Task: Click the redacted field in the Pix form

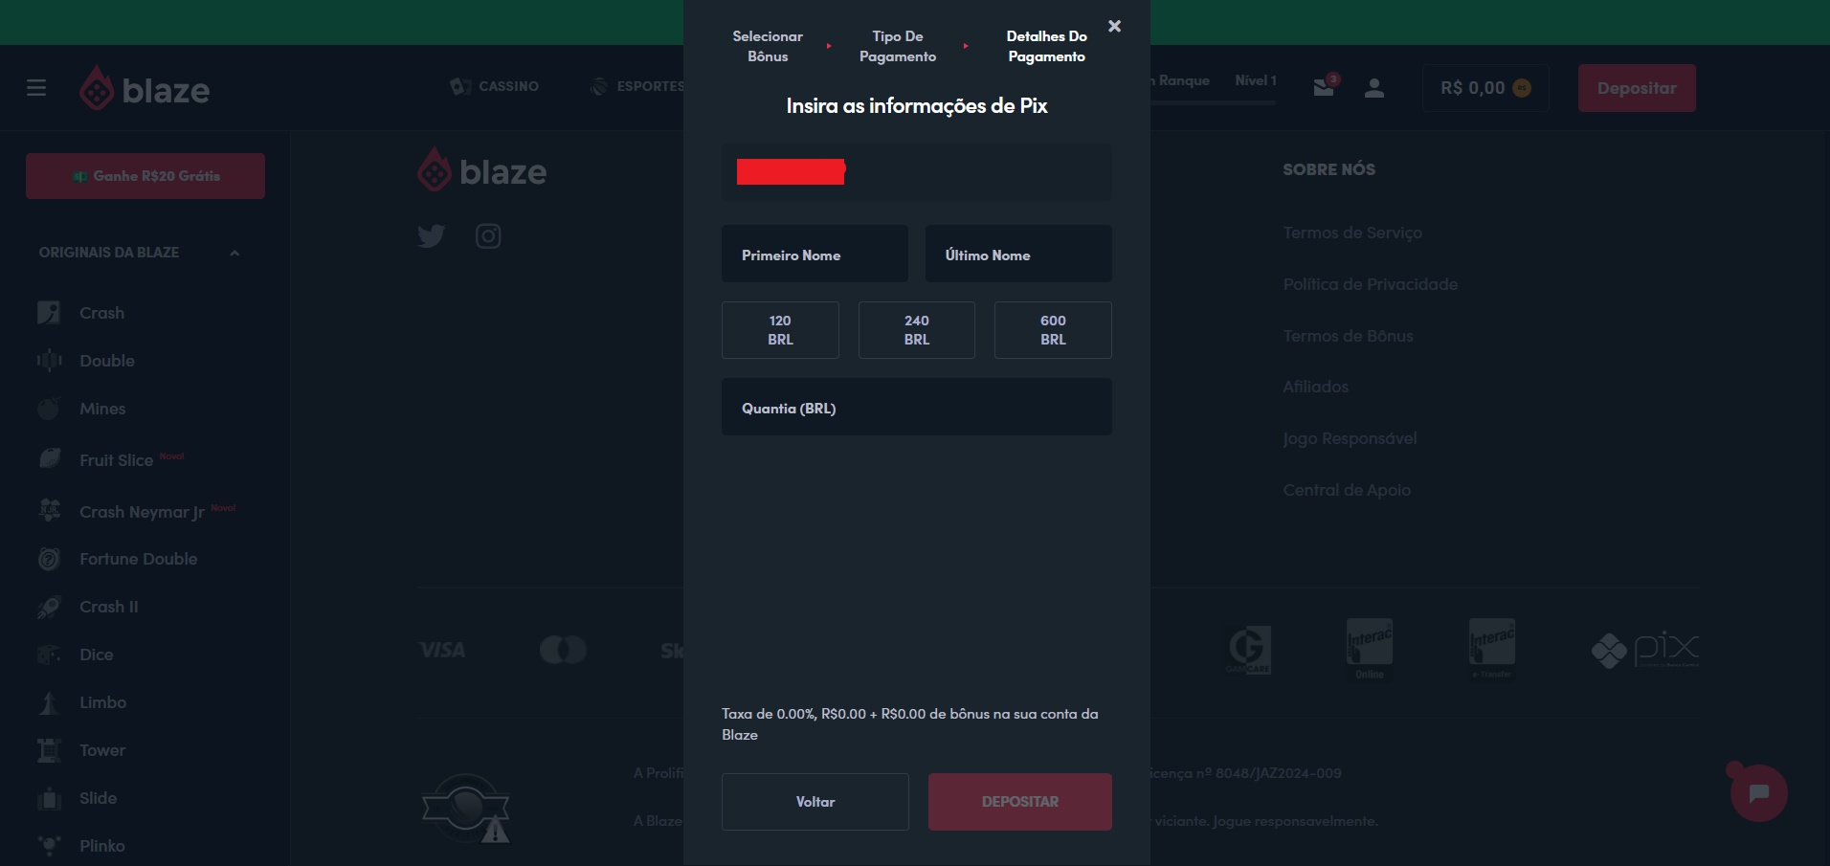Action: click(917, 172)
